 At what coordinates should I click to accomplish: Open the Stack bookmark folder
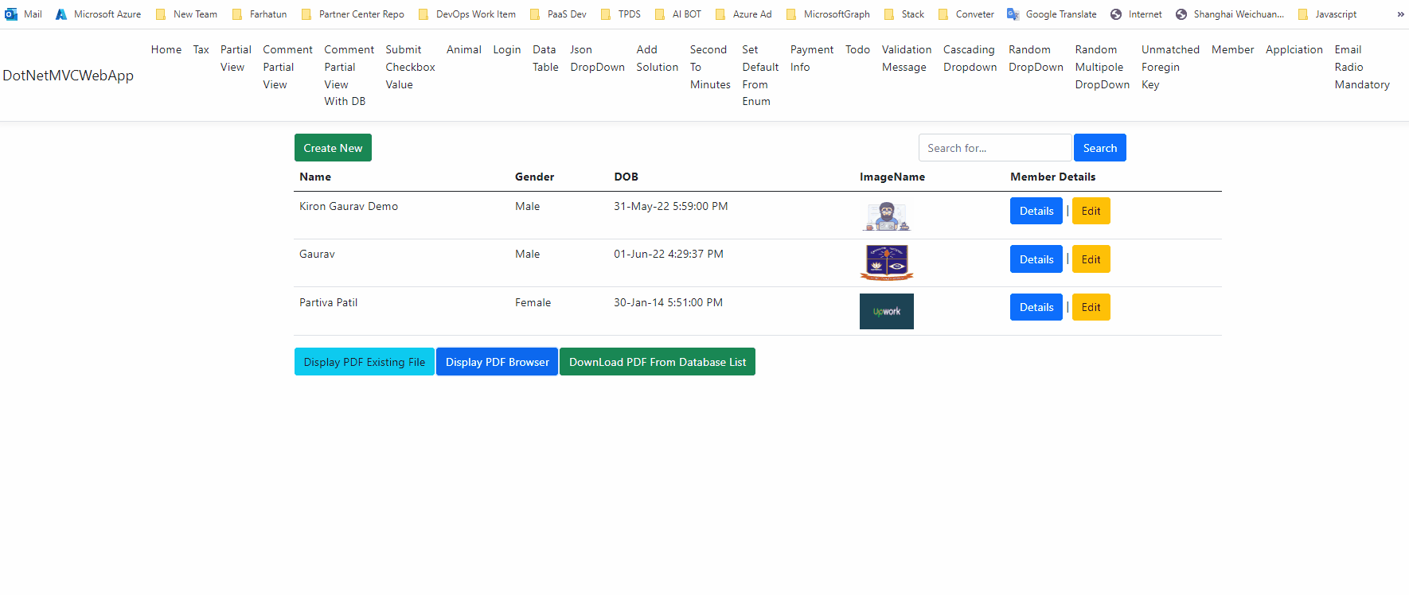click(904, 14)
